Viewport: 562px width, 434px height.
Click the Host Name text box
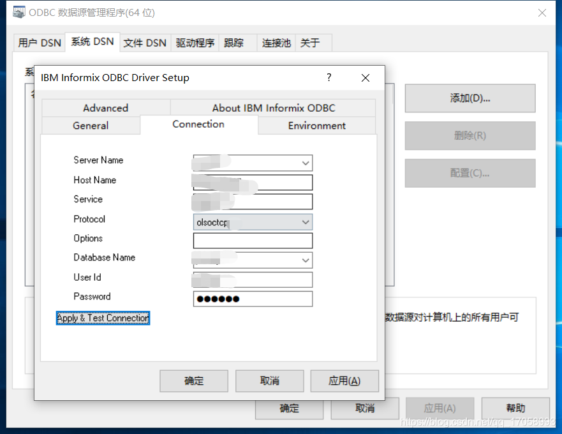pyautogui.click(x=252, y=183)
